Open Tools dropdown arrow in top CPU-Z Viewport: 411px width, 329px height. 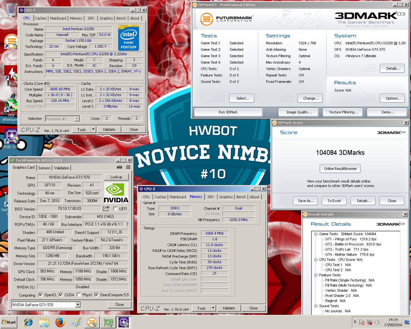(93, 129)
